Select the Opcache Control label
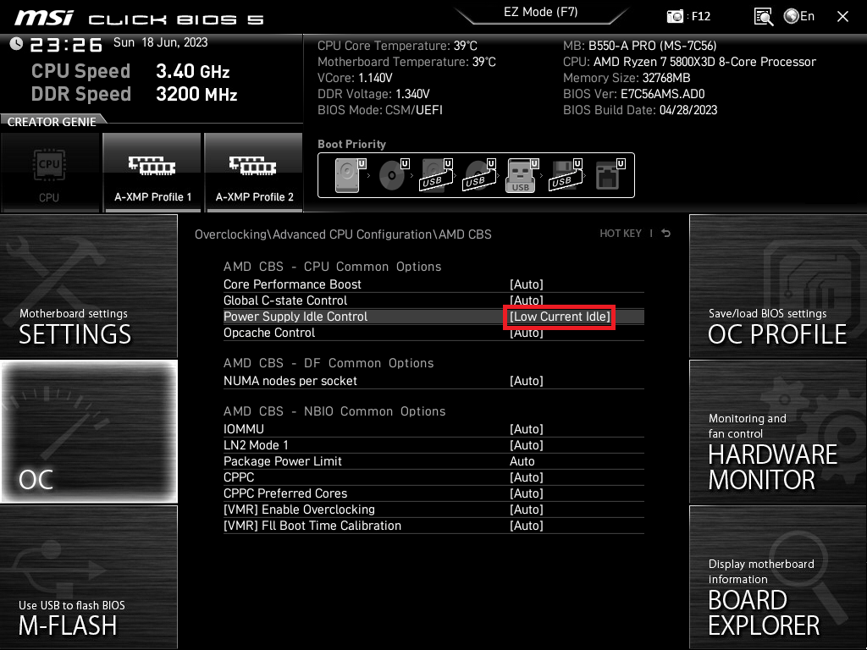 tap(269, 333)
